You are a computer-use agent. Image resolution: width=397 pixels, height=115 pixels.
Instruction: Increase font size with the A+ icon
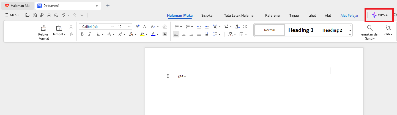(x=138, y=27)
